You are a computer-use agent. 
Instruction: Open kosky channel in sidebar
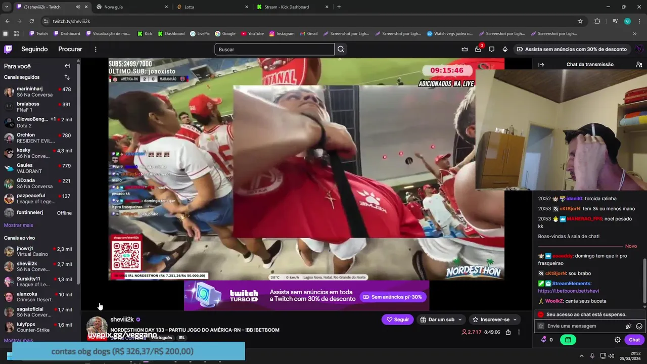[38, 153]
